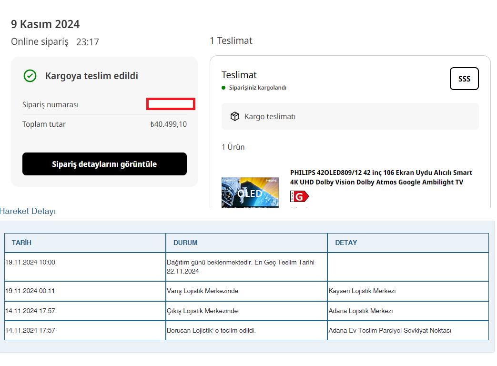The image size is (497, 366).
Task: Click the Online sipariş label
Action: pyautogui.click(x=40, y=41)
